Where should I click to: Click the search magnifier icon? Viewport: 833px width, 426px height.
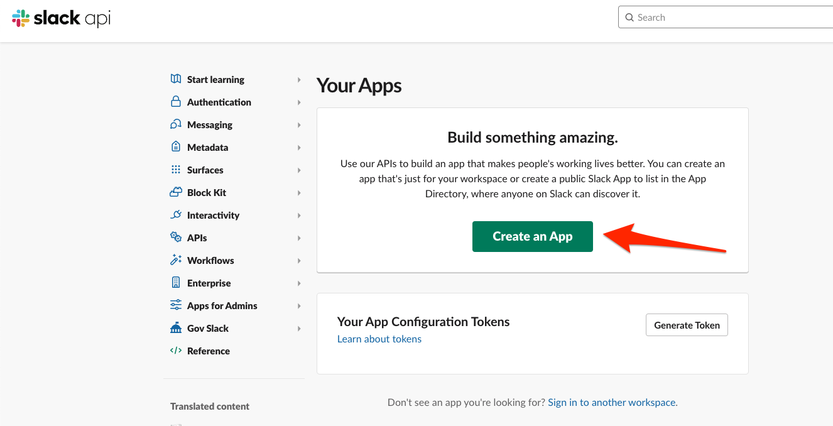click(629, 17)
